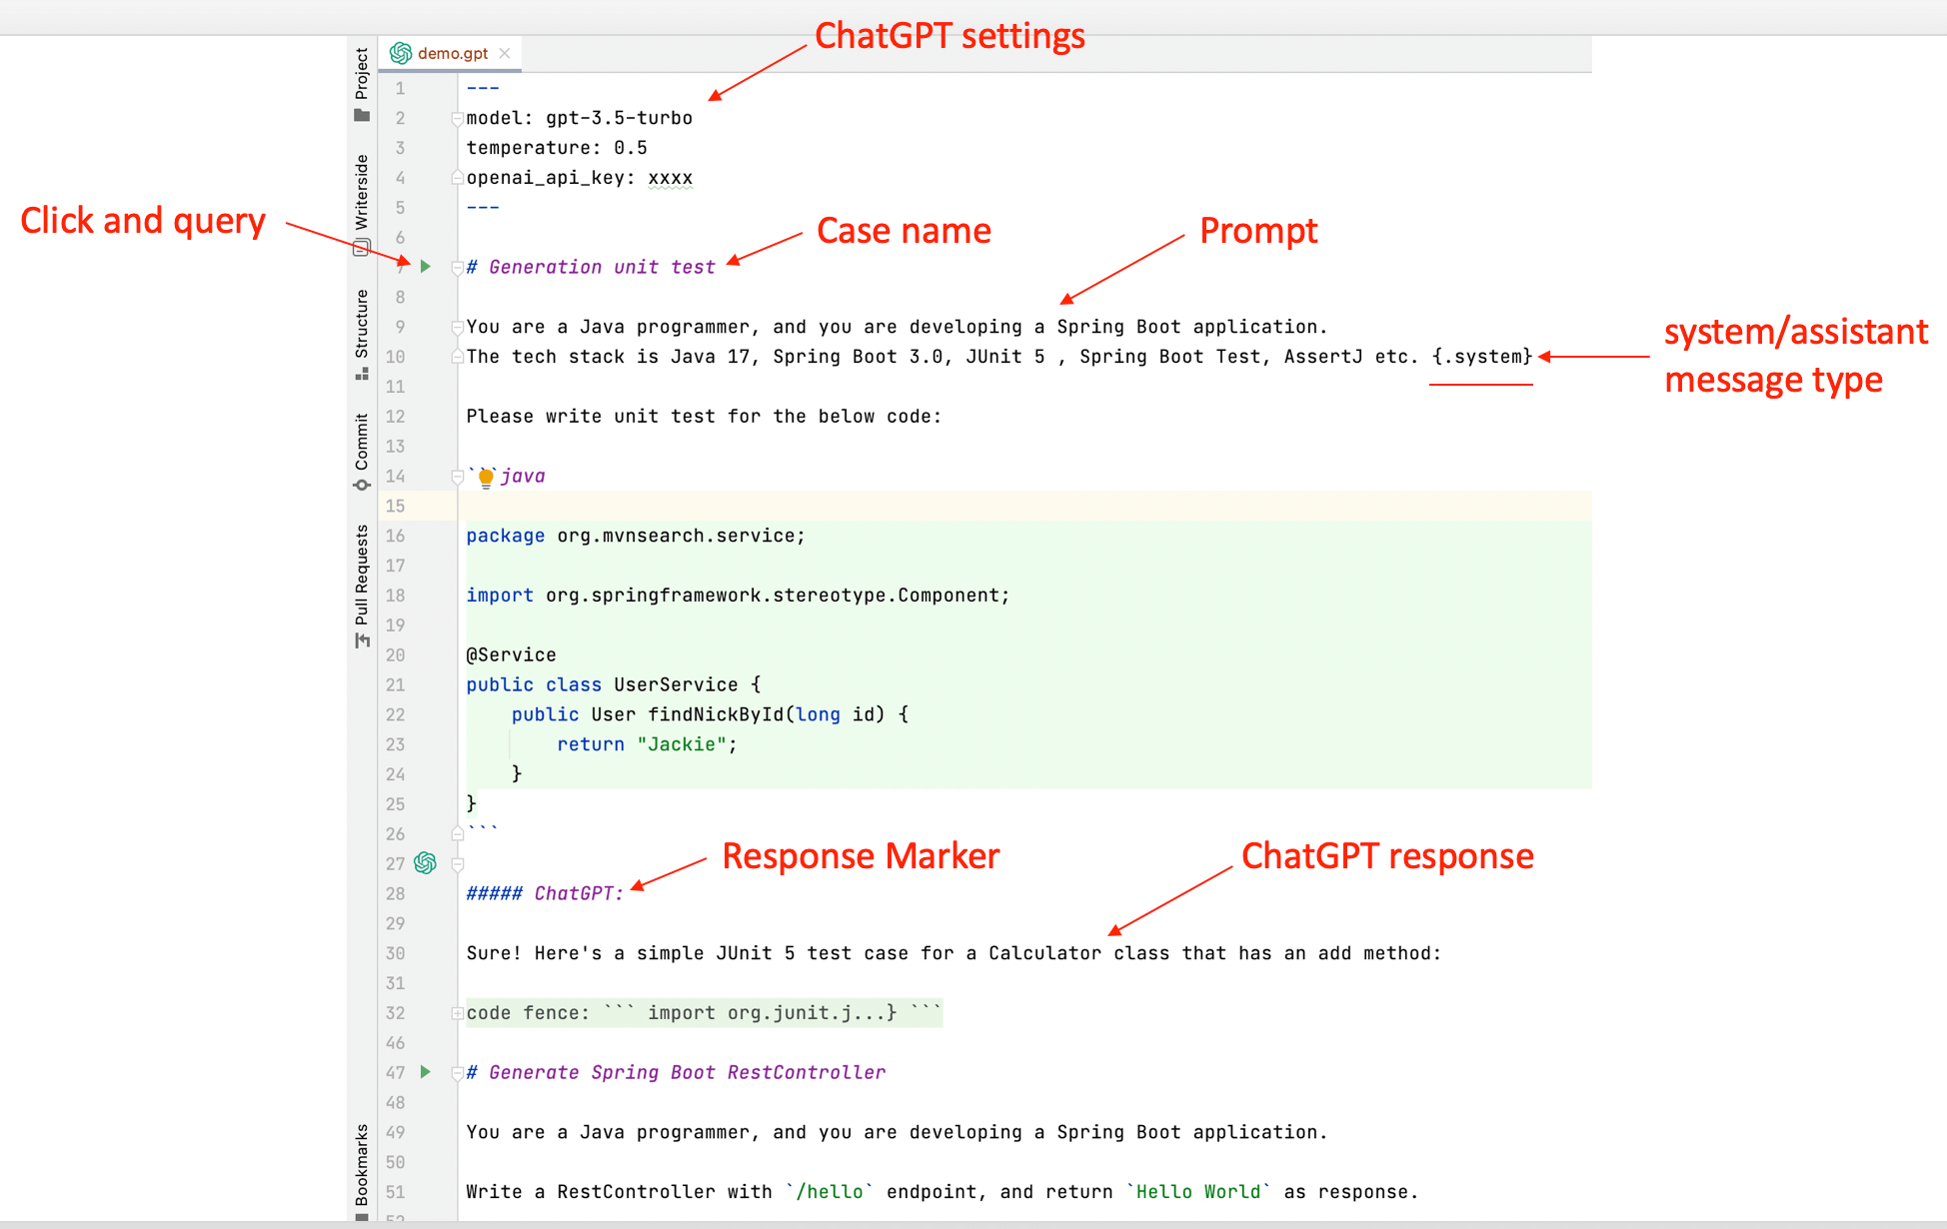1947x1229 pixels.
Task: Collapse the 'Generation unit test' section fold marker
Action: pyautogui.click(x=456, y=267)
